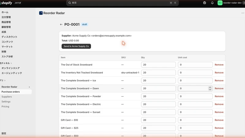Open 成長 in the sidebar
Screen dimensions: 245x138
pyautogui.click(x=4, y=32)
